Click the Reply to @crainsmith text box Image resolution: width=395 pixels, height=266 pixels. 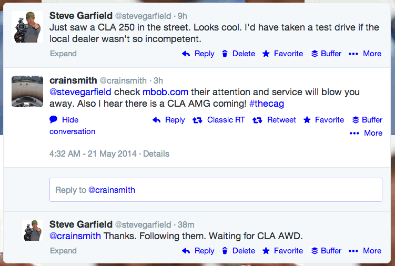[x=216, y=190]
